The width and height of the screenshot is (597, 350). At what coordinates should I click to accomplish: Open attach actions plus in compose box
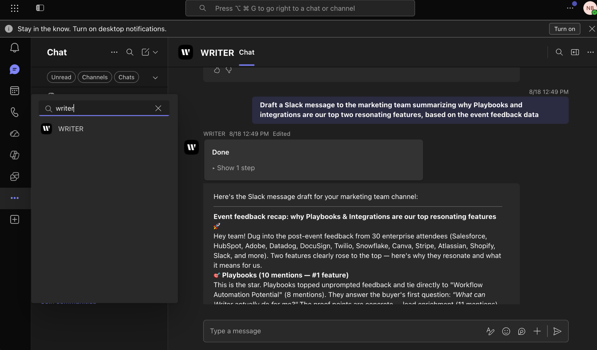point(537,331)
